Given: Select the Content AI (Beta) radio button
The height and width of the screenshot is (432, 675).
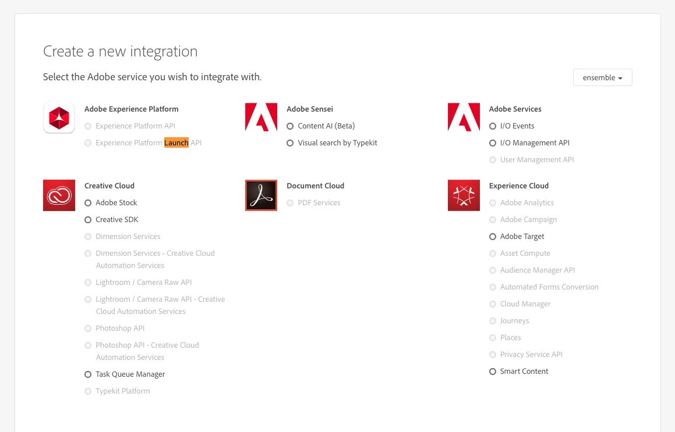Looking at the screenshot, I should pyautogui.click(x=290, y=126).
